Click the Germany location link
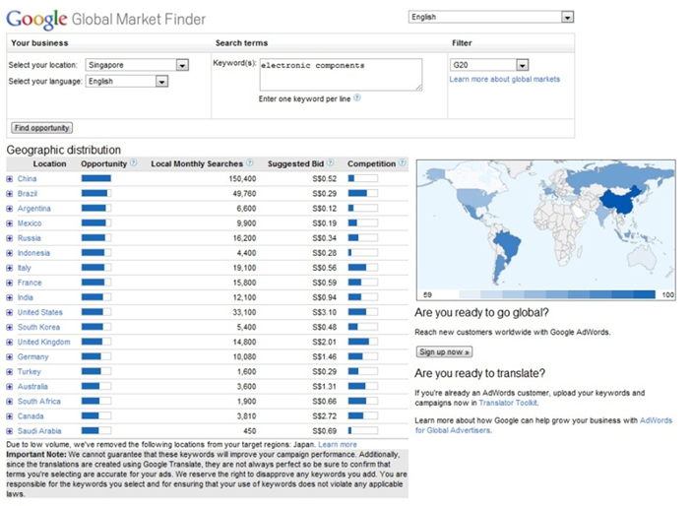Viewport: 692px width, 506px height. coord(33,357)
